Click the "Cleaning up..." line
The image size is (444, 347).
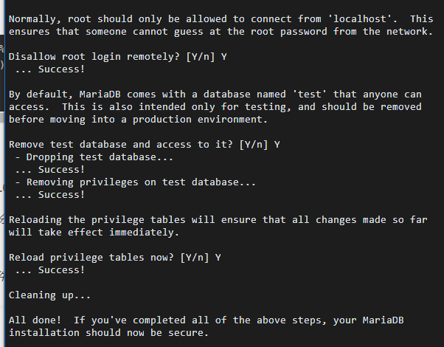[49, 295]
